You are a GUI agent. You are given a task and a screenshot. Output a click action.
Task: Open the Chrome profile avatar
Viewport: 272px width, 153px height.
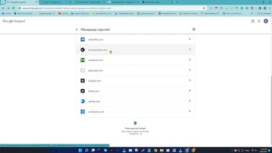[265, 8]
